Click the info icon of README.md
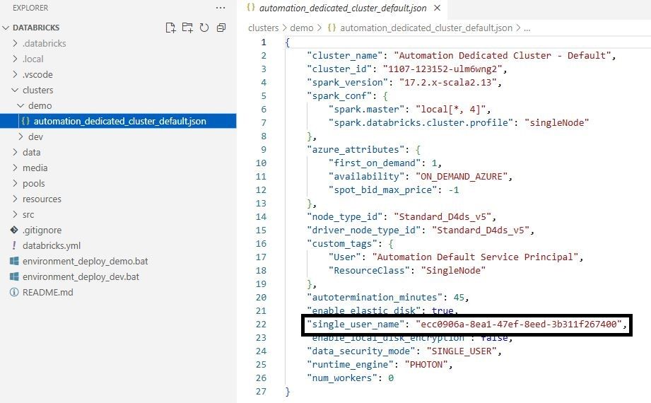The width and height of the screenshot is (651, 403). click(x=14, y=292)
